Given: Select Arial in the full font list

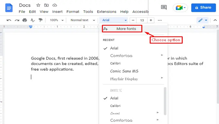Looking at the screenshot, I should (x=114, y=98).
